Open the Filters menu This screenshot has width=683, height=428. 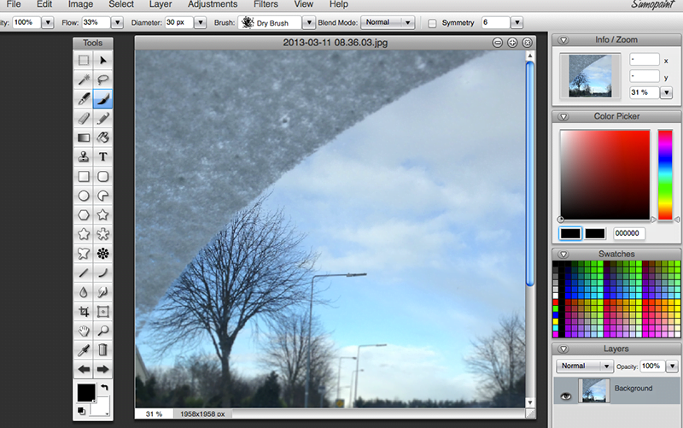266,4
